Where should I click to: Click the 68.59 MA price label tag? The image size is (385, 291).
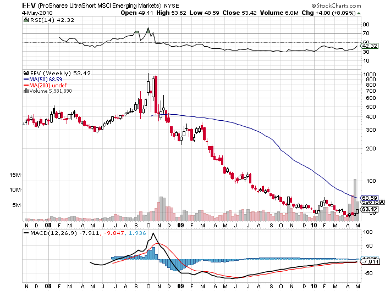click(x=368, y=197)
